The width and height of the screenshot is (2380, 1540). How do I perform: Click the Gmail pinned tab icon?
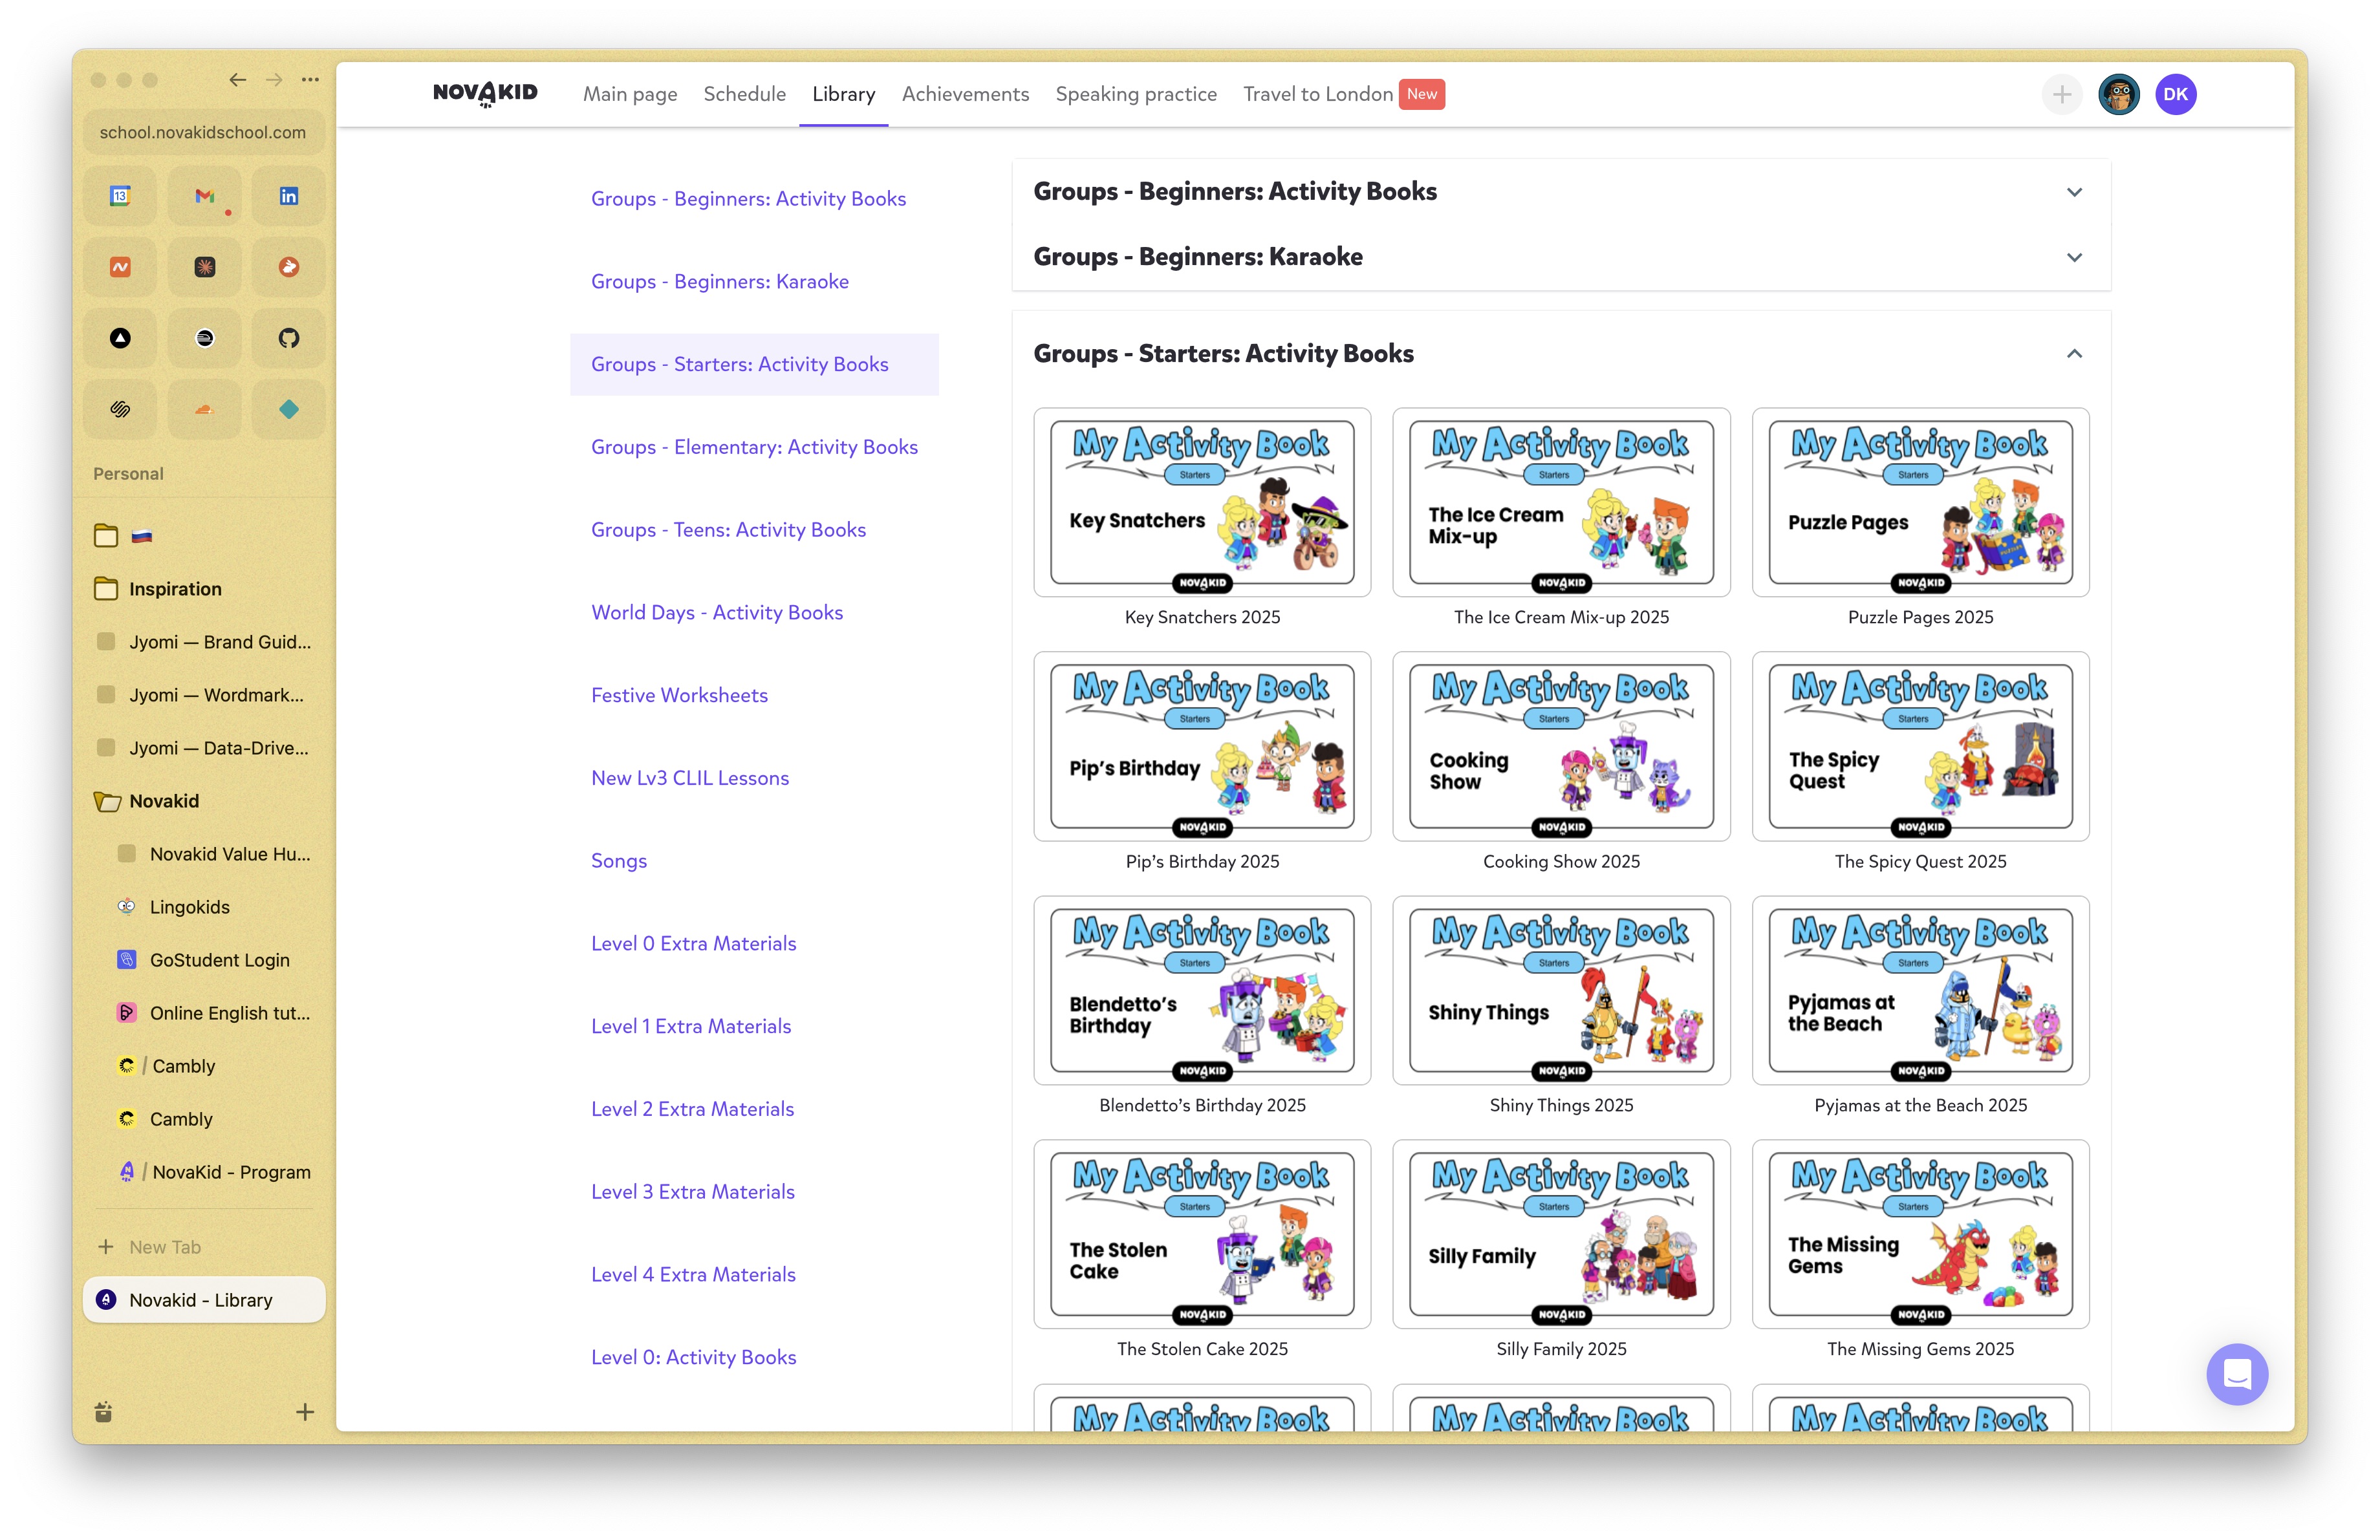point(204,196)
